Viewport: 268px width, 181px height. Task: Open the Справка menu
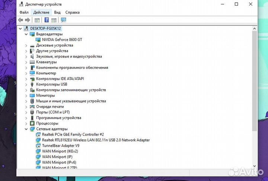(x=72, y=12)
